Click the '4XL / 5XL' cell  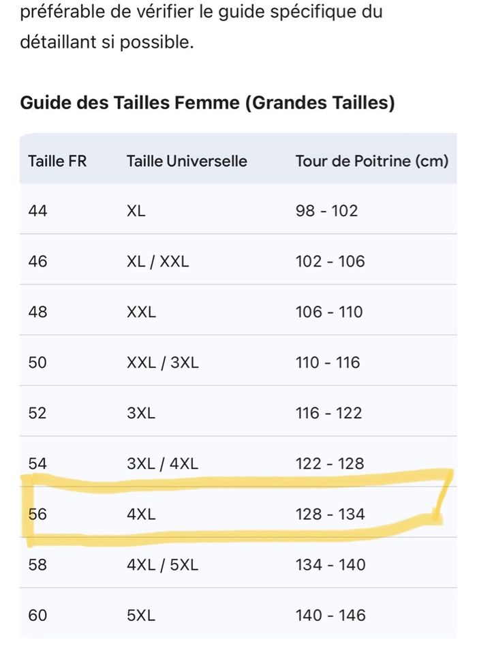162,564
